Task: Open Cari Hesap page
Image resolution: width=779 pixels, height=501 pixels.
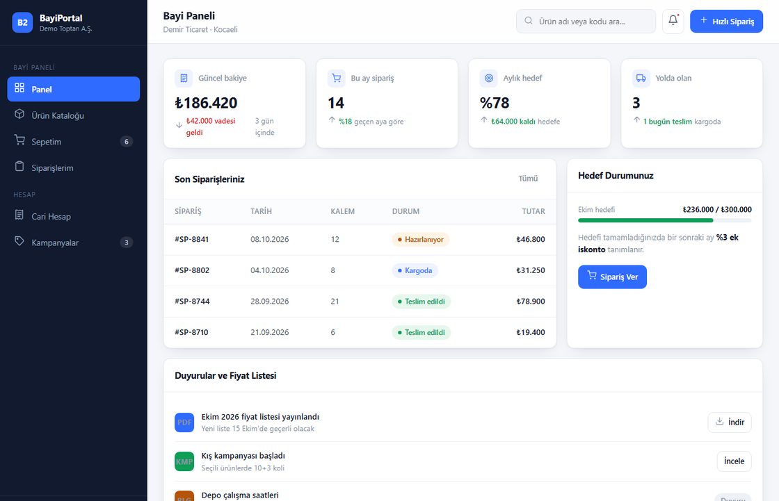Action: (x=74, y=217)
